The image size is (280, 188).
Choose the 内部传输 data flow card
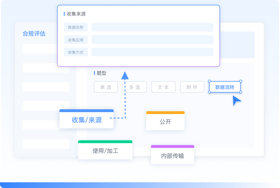click(172, 156)
